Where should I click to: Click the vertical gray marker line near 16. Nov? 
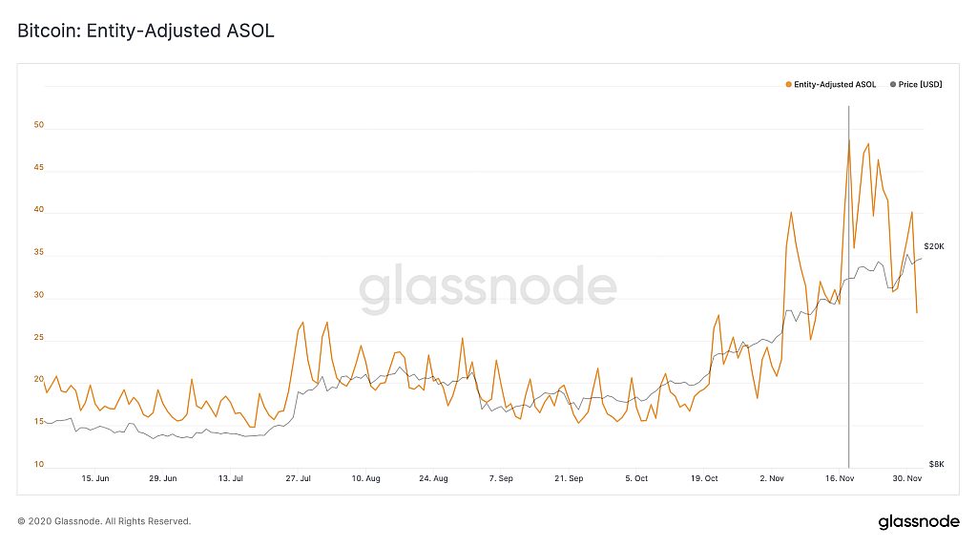848,287
